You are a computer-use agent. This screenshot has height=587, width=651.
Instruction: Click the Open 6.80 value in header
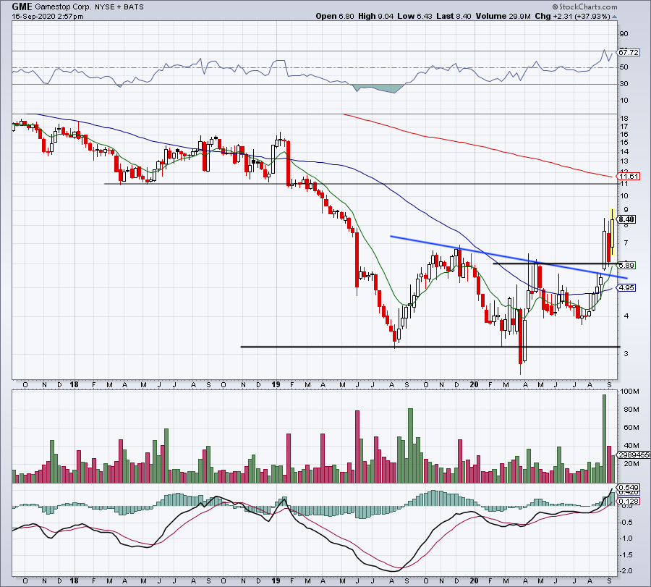(x=335, y=16)
